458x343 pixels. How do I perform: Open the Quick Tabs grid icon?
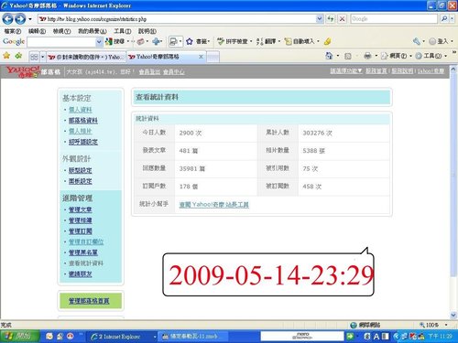click(x=34, y=57)
